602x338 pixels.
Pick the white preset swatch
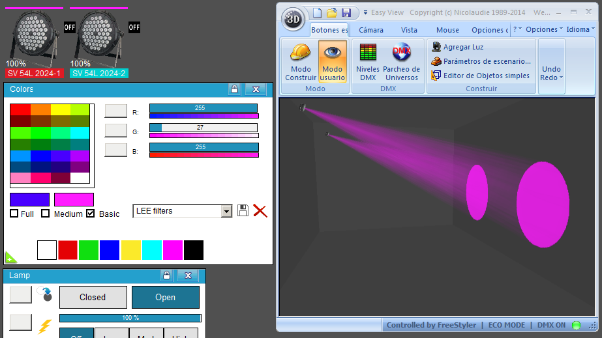[47, 250]
